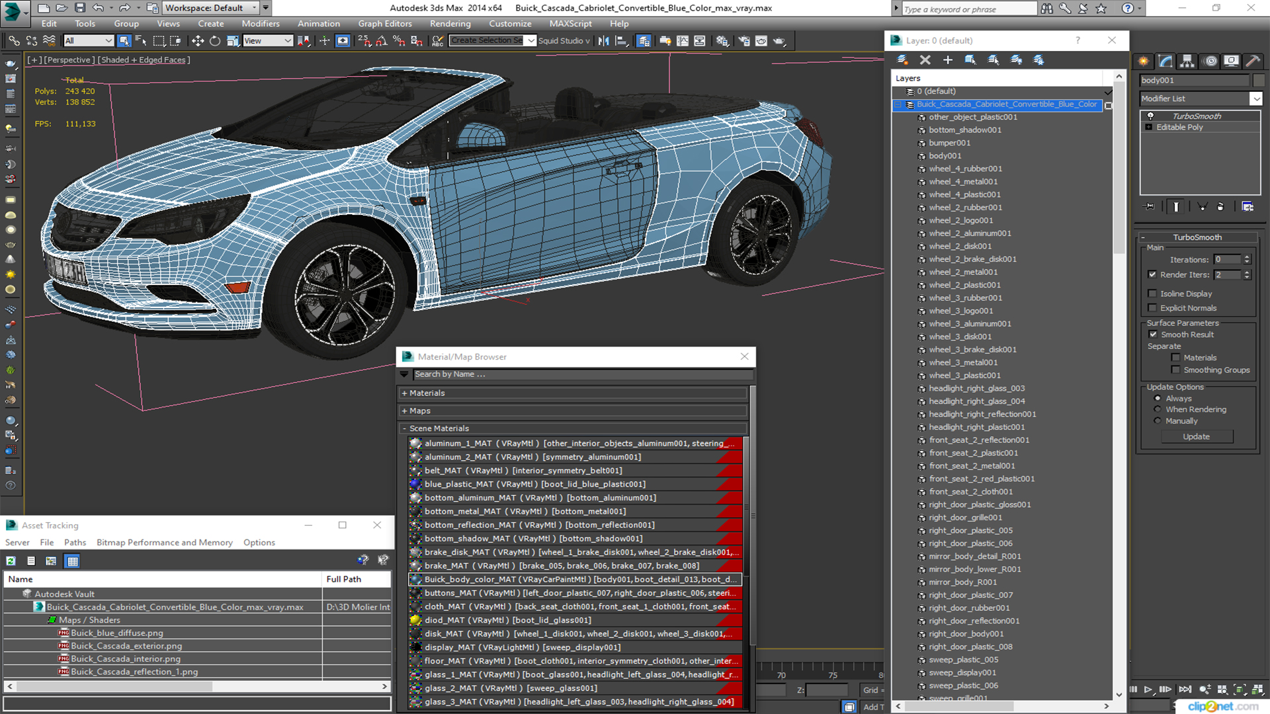1270x714 pixels.
Task: Open the Modifiers menu
Action: click(x=261, y=24)
